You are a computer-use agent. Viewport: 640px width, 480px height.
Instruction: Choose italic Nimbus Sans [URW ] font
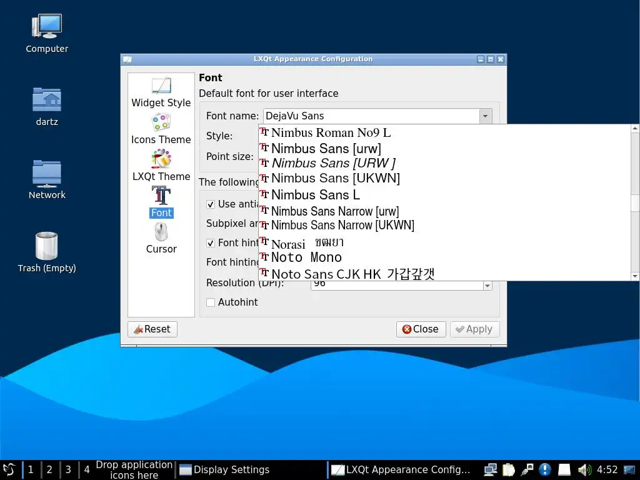(444, 163)
